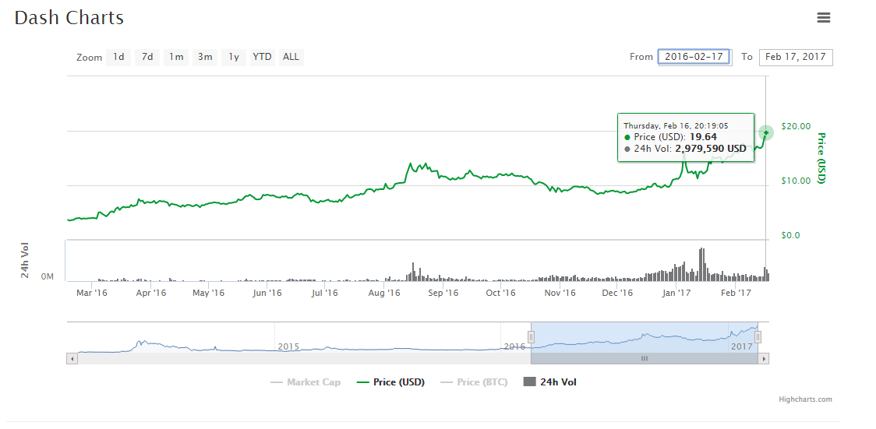Screen dimensions: 876x429
Task: Click the 2017 label in navigator
Action: coord(743,346)
